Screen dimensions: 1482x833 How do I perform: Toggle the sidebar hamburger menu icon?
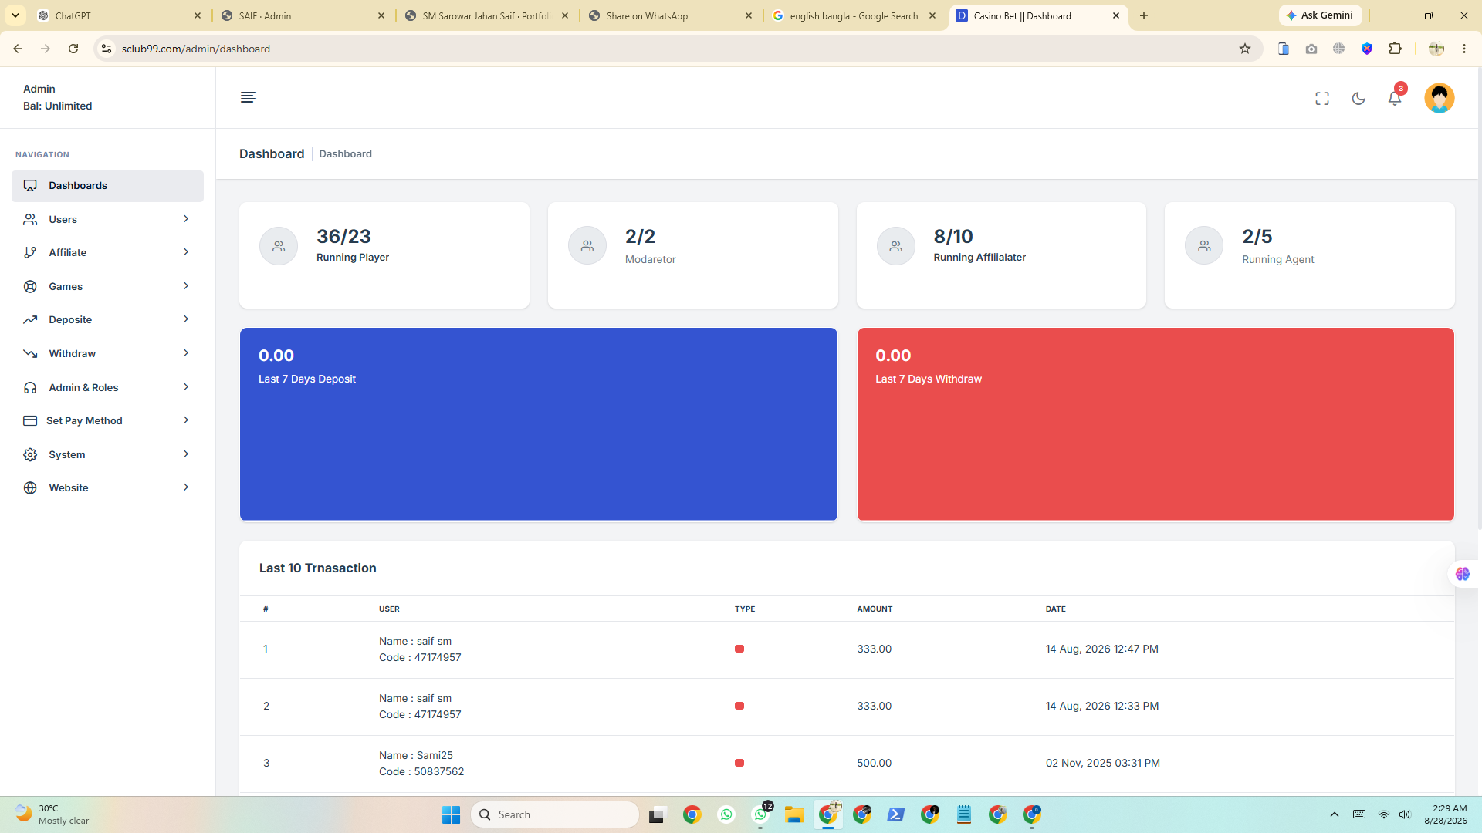(248, 97)
